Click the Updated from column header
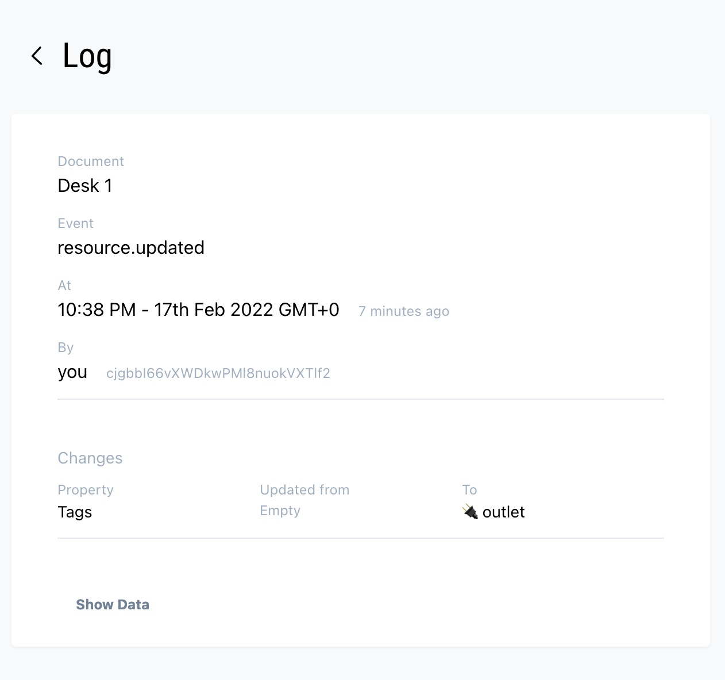 pos(304,490)
